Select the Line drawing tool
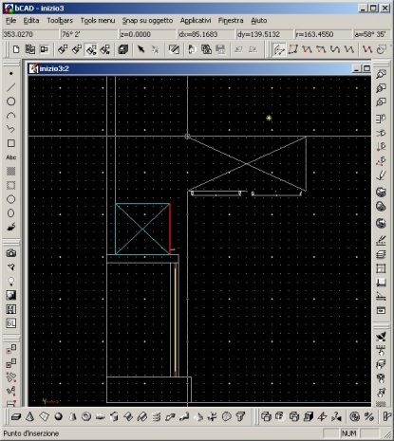Image resolution: width=394 pixels, height=441 pixels. (x=11, y=87)
